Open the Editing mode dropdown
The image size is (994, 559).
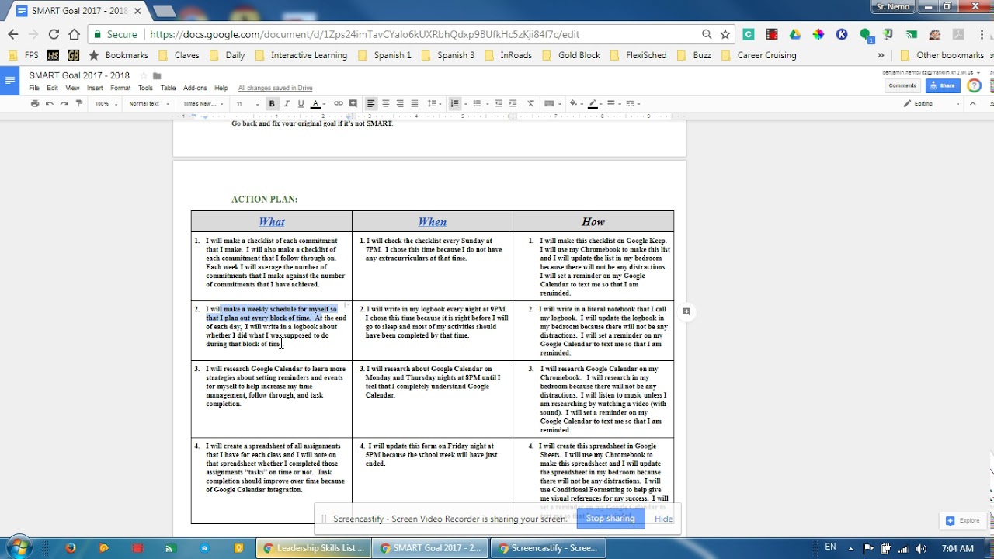(x=932, y=103)
